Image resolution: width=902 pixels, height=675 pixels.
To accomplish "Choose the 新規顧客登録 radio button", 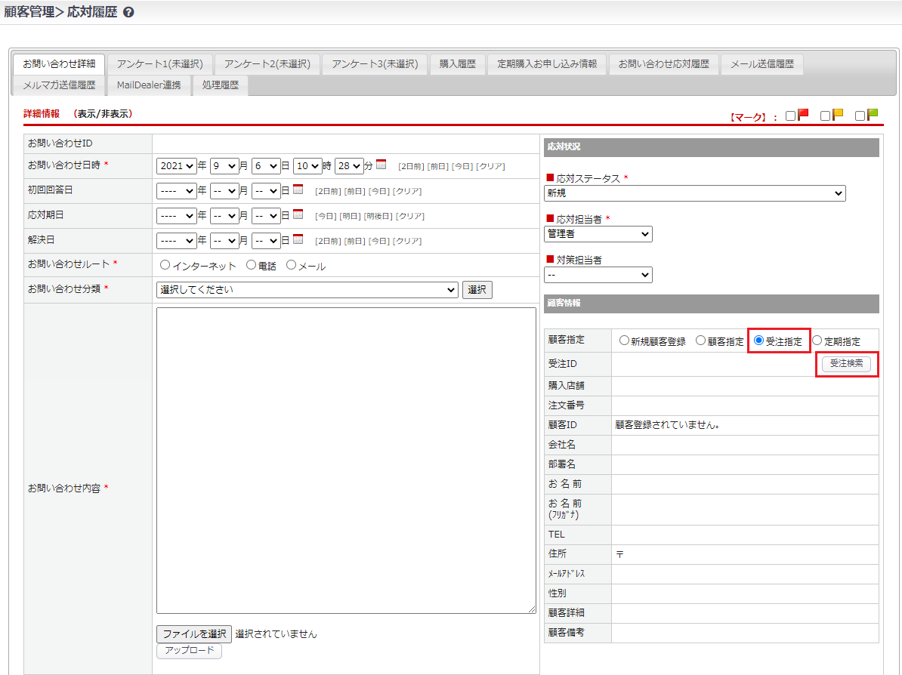I will click(624, 341).
